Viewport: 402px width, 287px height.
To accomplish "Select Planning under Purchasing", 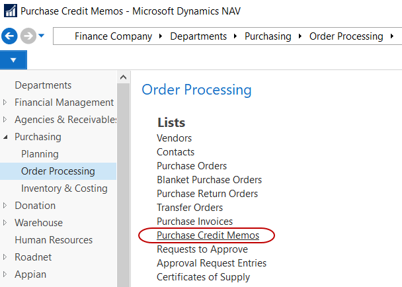I will 40,154.
